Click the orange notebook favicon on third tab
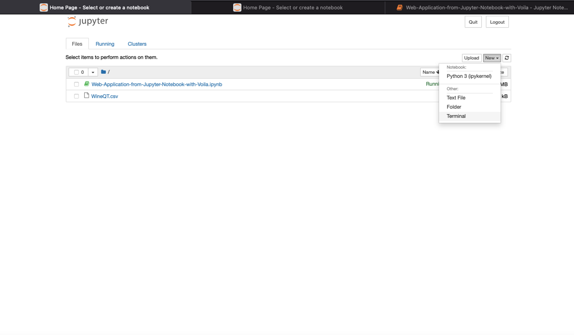The width and height of the screenshot is (574, 335). tap(400, 7)
